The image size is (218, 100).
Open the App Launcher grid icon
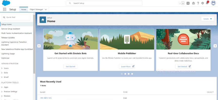tap(5, 10)
